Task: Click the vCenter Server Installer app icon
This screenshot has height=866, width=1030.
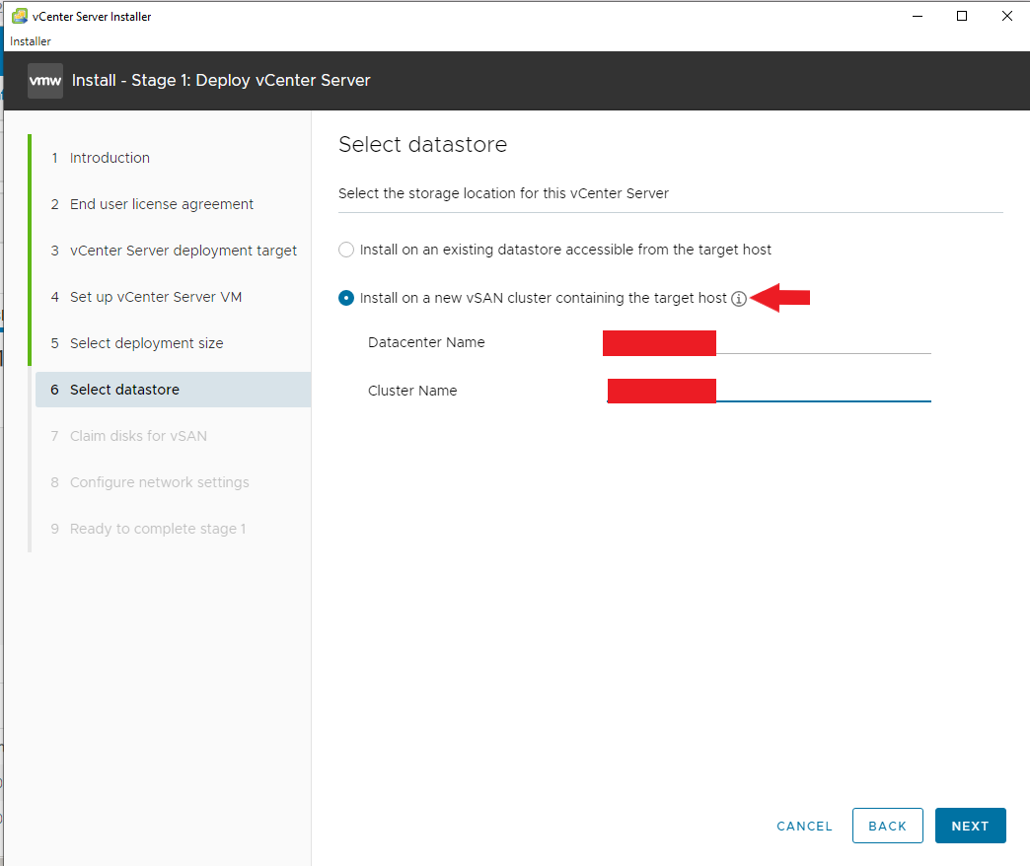Action: click(x=20, y=17)
